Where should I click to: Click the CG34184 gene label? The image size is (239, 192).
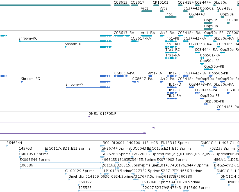click(186, 3)
